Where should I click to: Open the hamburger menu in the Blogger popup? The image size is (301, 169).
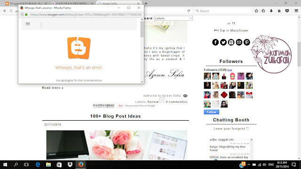click(x=28, y=24)
